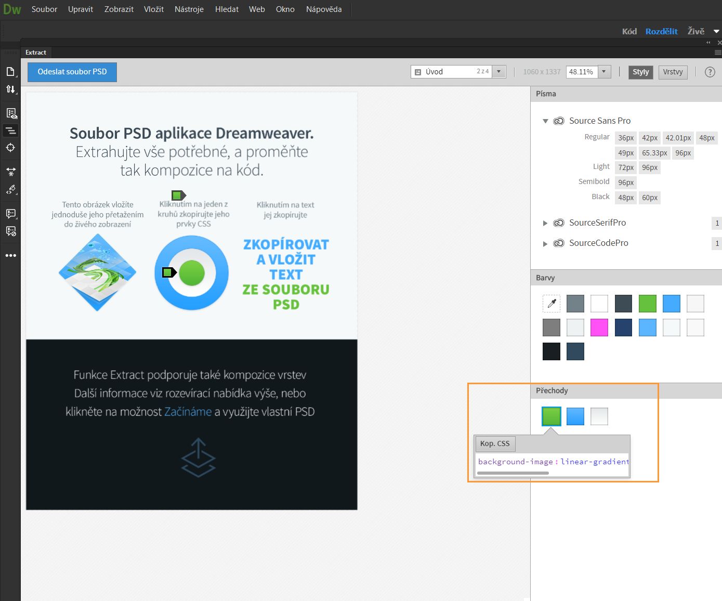Click the Odeslat soubor PSD button
Viewport: 722px width, 601px height.
pos(72,72)
